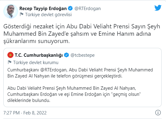Click the quoted tweet's geçmiş olsun paragraph
The image size is (166, 119).
pyautogui.click(x=74, y=94)
